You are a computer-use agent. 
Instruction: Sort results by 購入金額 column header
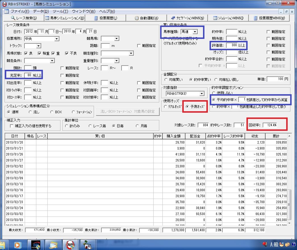(174, 136)
